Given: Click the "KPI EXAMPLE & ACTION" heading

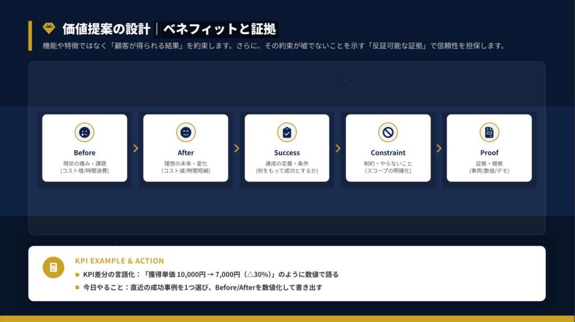Looking at the screenshot, I should (120, 261).
